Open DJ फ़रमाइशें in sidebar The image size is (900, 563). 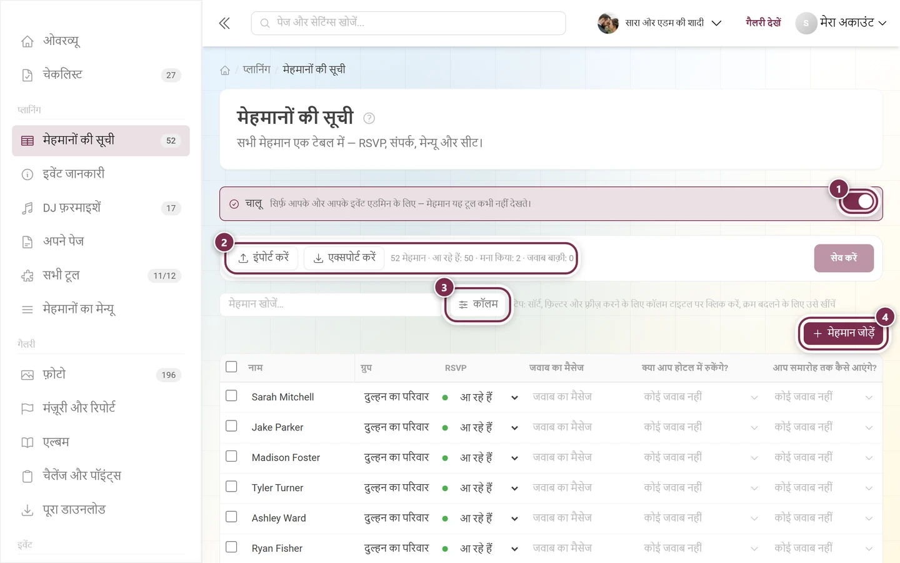click(101, 208)
